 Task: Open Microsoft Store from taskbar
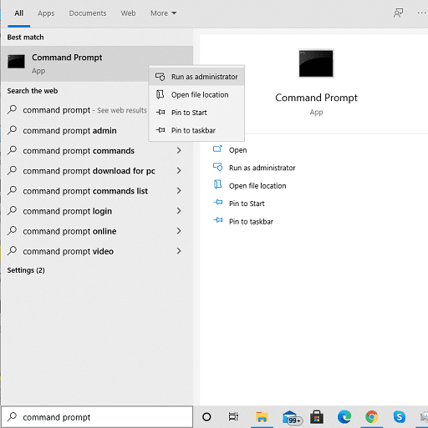(x=317, y=417)
